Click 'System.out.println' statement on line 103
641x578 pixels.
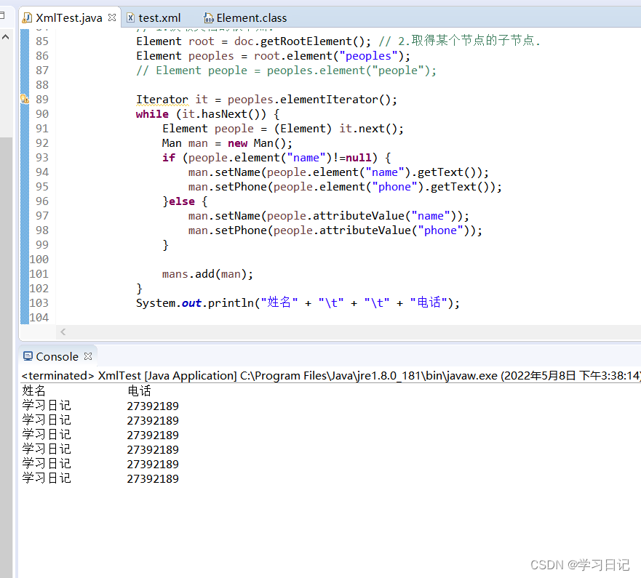[x=298, y=303]
